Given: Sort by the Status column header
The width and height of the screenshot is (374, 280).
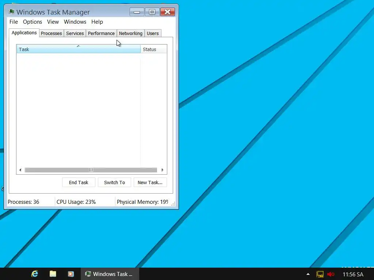Looking at the screenshot, I should [x=154, y=49].
